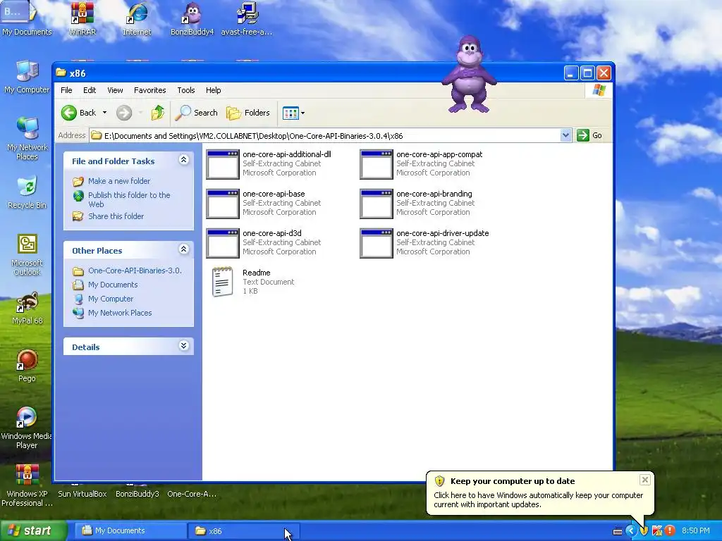The height and width of the screenshot is (541, 722).
Task: Click the red security alert tray icon
Action: coord(670,530)
